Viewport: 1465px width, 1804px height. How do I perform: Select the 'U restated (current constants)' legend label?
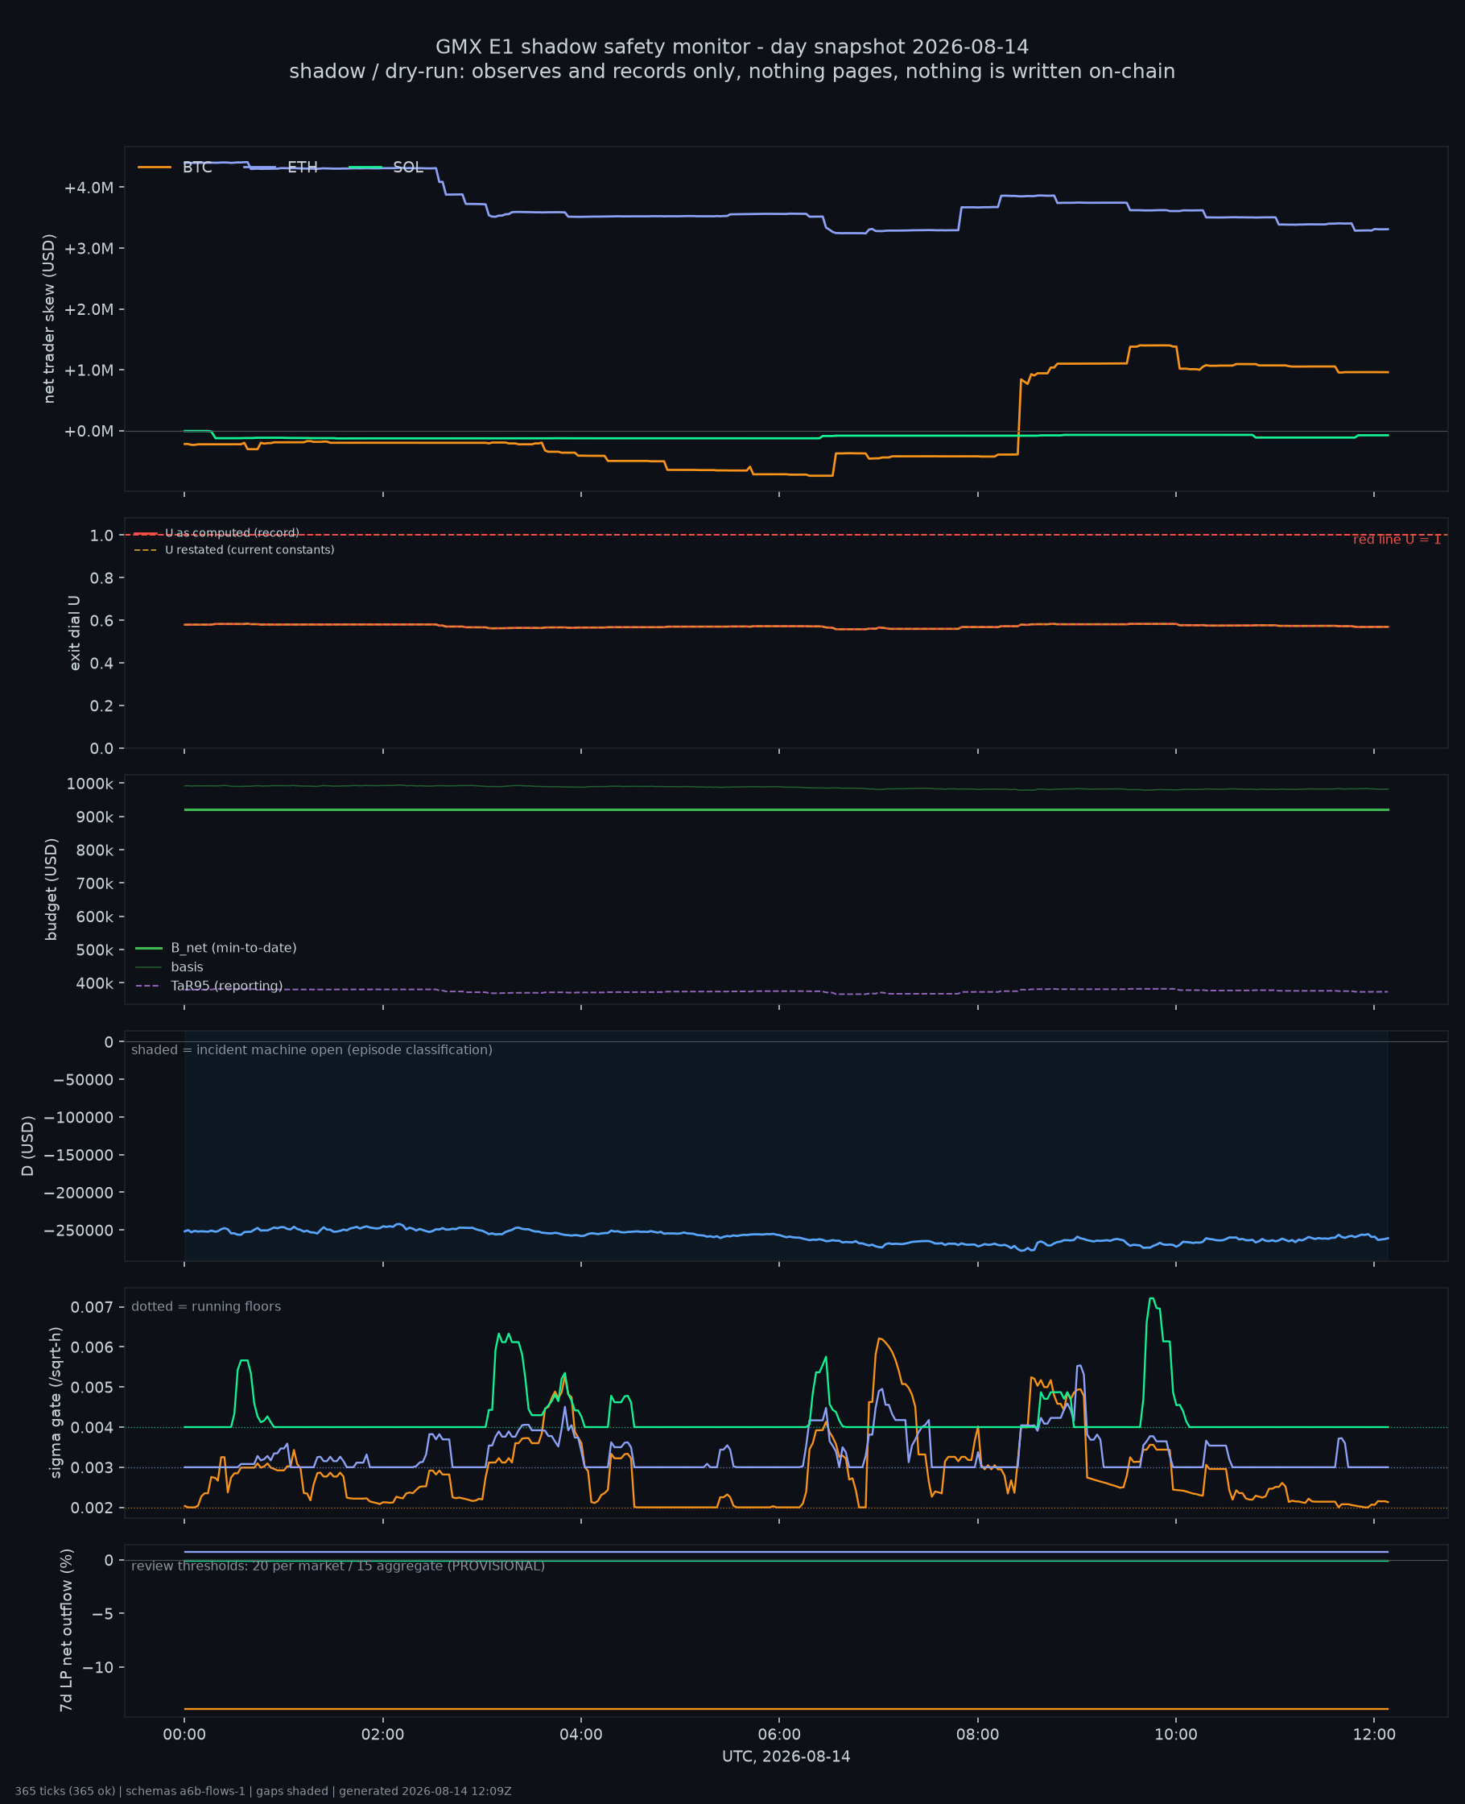click(250, 549)
